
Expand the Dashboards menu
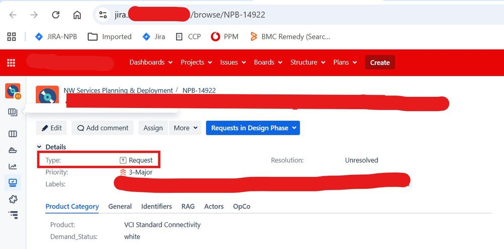151,63
